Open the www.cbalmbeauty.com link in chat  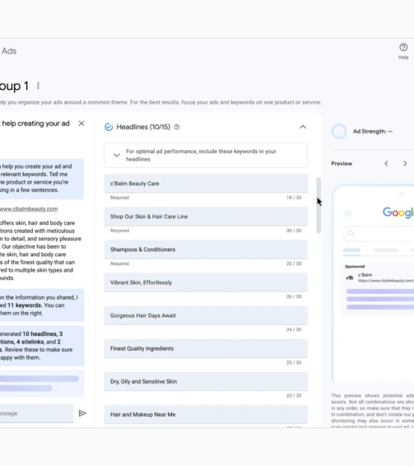tap(29, 209)
